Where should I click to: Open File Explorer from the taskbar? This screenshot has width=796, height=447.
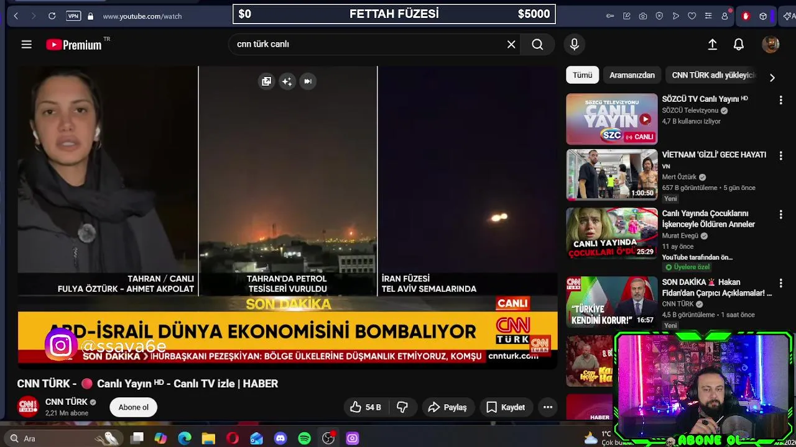click(x=208, y=438)
